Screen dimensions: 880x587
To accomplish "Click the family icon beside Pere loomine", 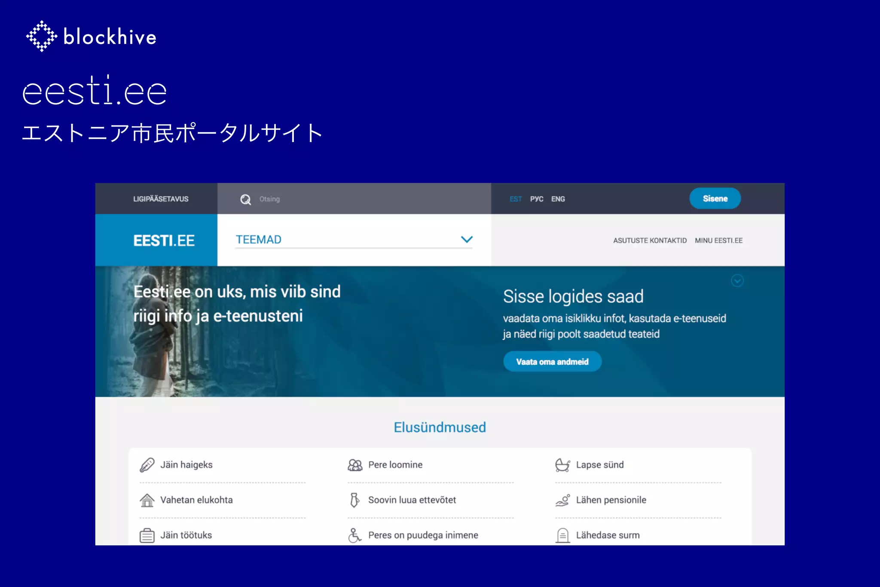I will (x=355, y=465).
